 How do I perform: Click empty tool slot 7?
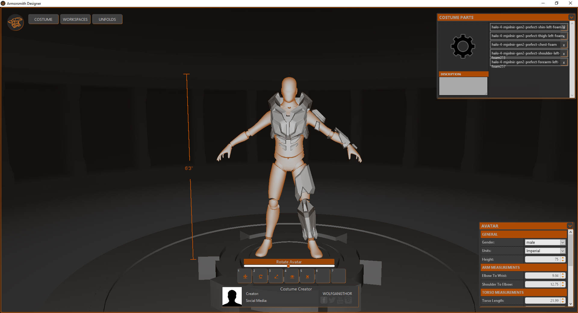tap(338, 276)
